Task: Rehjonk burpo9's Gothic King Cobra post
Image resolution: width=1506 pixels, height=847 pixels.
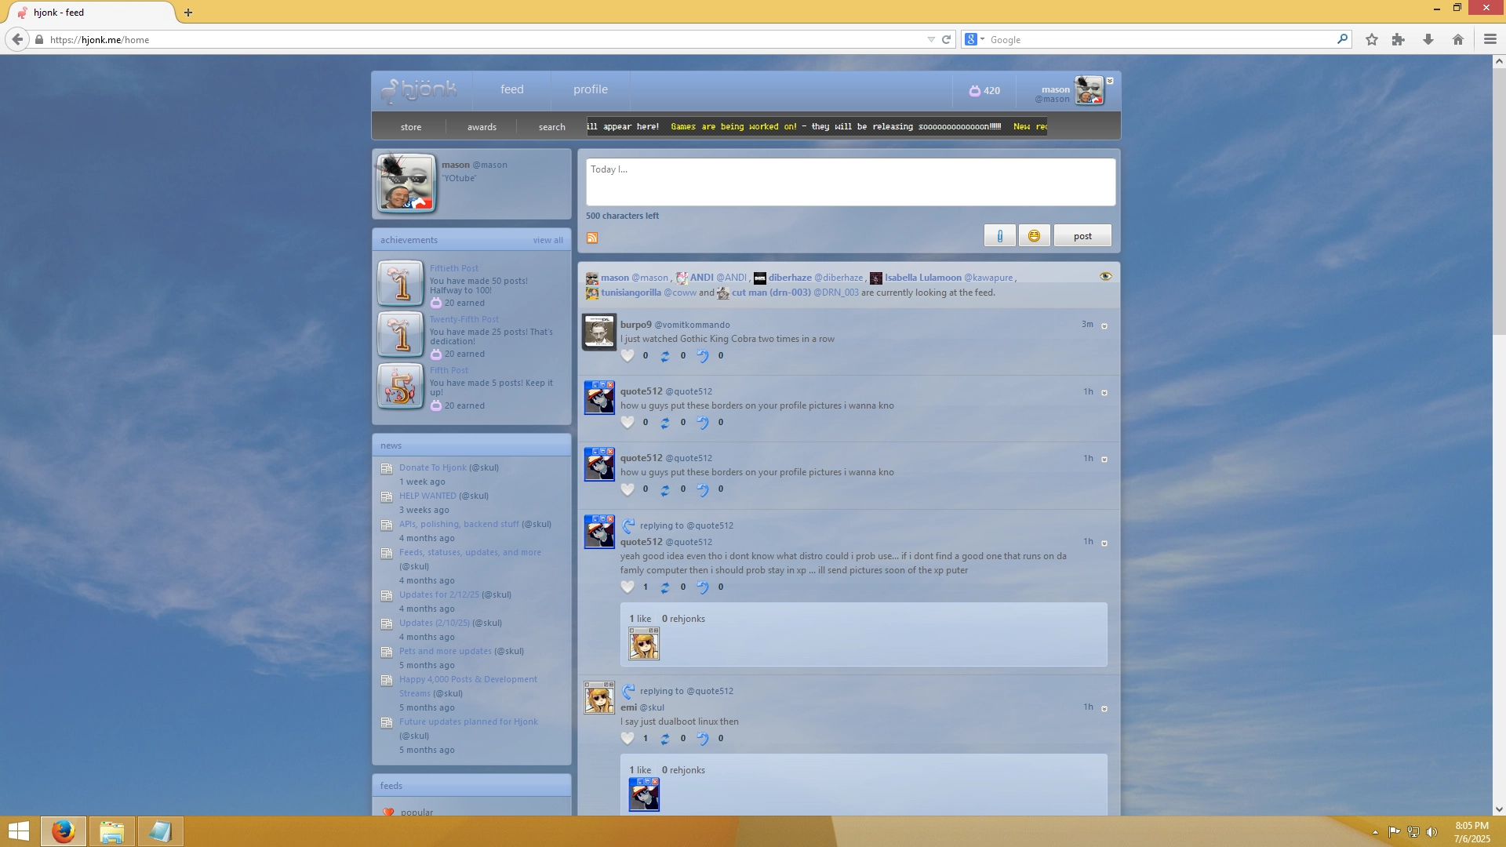Action: pos(664,355)
